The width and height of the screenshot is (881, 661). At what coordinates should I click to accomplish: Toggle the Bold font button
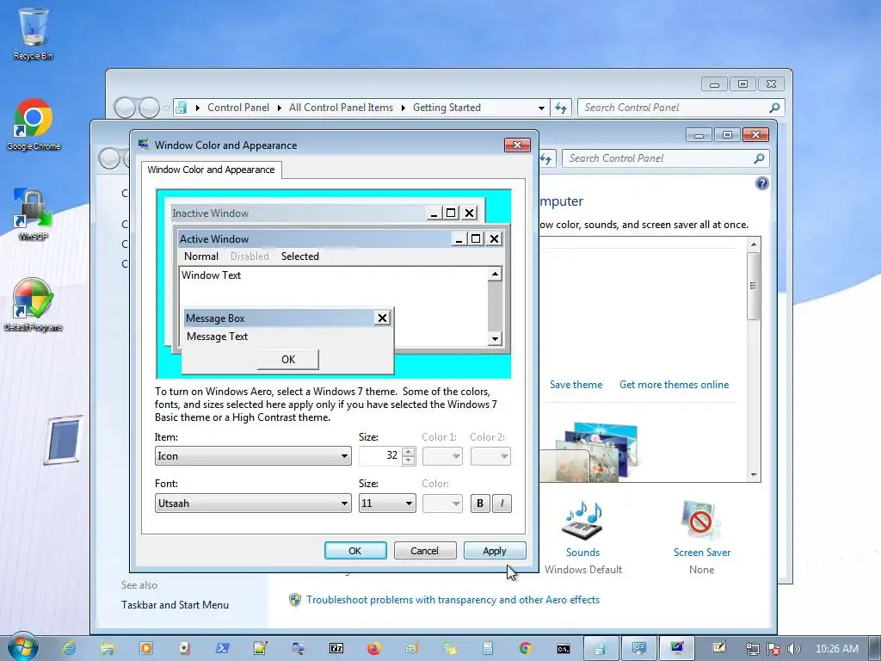pyautogui.click(x=480, y=503)
